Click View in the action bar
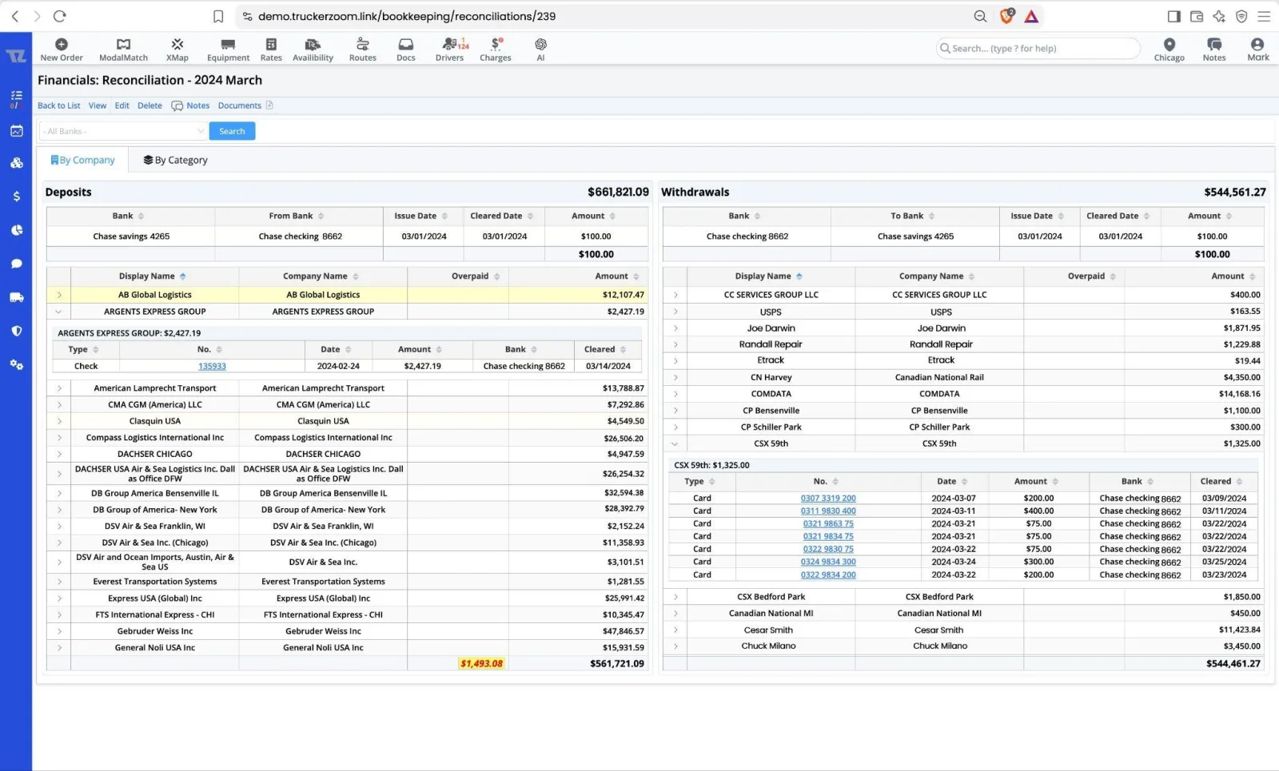 (98, 105)
